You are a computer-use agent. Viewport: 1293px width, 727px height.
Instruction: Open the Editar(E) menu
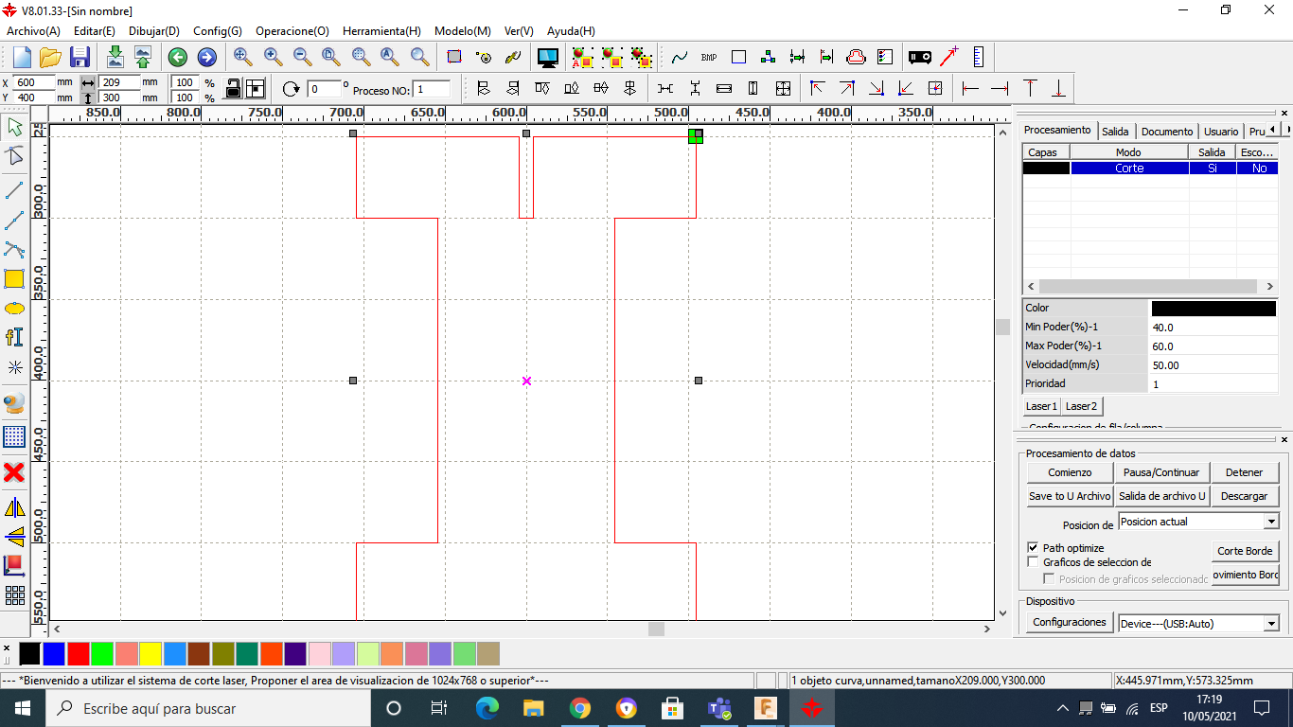pos(95,31)
